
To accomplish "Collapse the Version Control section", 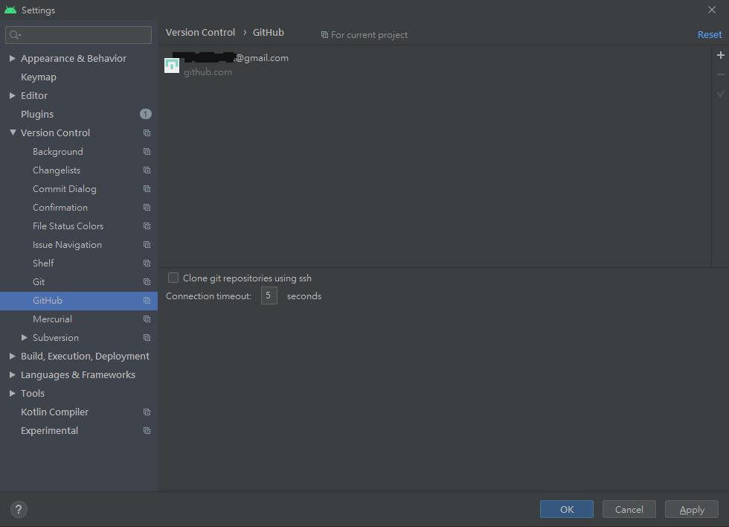I will point(13,132).
